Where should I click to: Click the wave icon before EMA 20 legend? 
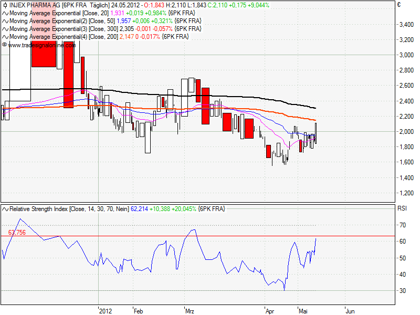pos(5,14)
